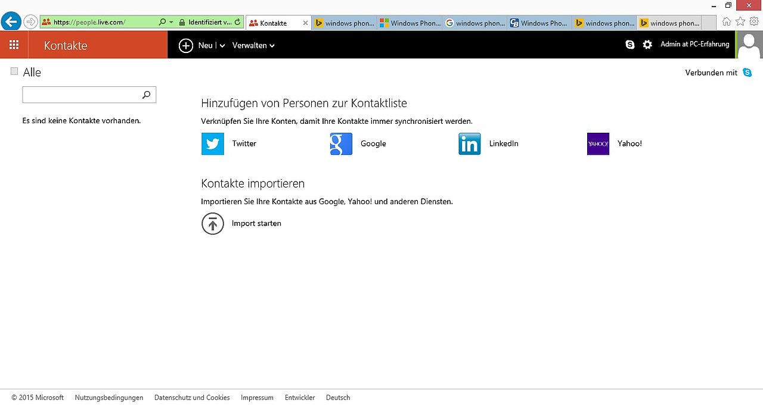Open Impressum footer link

pos(257,398)
